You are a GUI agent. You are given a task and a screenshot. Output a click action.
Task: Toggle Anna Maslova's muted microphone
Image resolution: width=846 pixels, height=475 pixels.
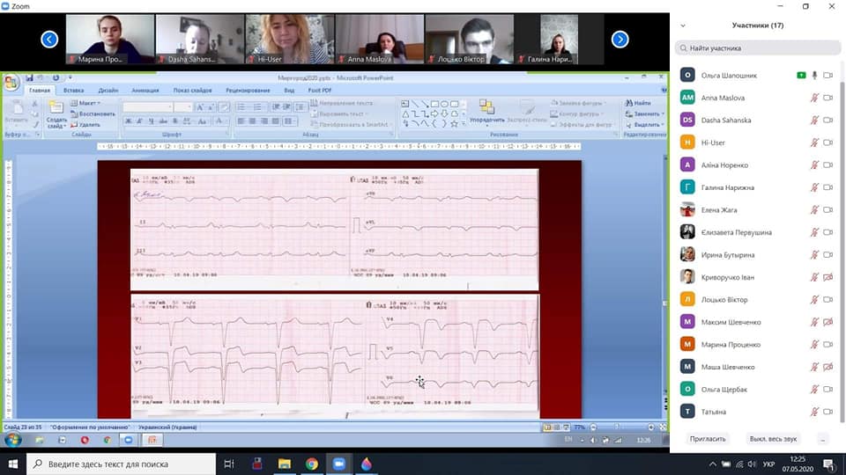click(x=815, y=98)
